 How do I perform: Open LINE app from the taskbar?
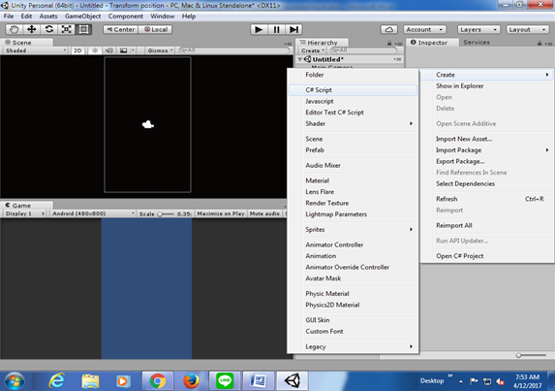(x=225, y=381)
